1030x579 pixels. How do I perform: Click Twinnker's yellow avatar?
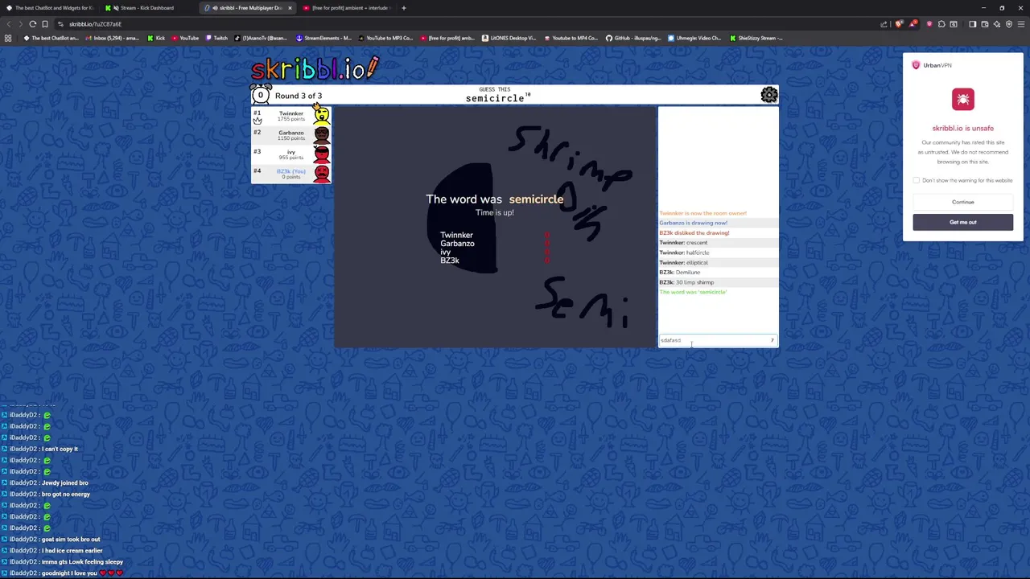(322, 116)
